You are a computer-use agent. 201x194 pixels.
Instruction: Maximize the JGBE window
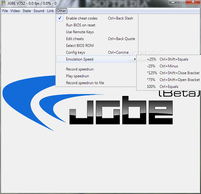click(x=181, y=2)
